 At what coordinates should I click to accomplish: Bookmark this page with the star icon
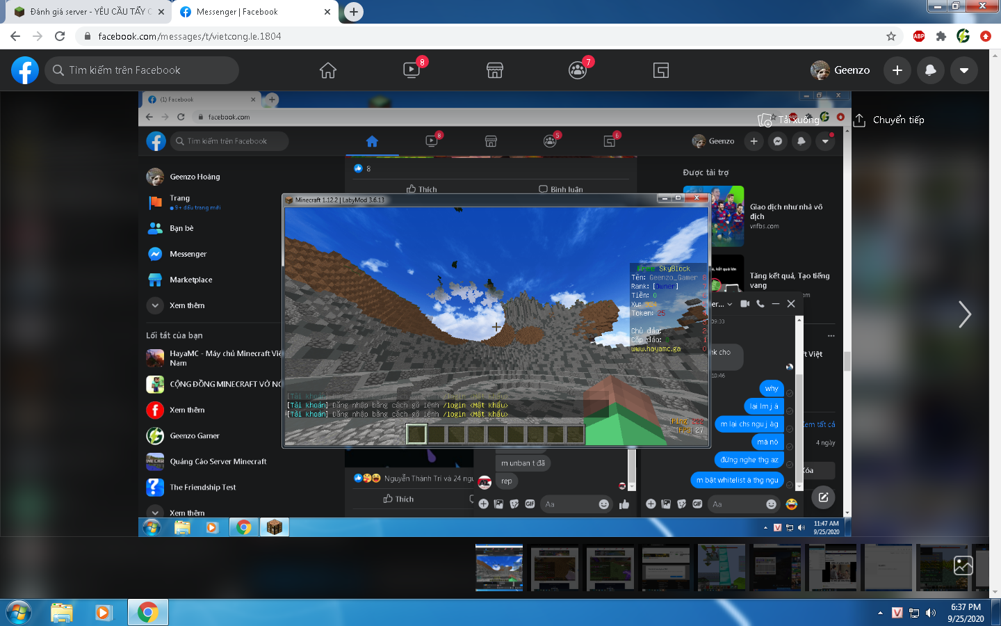pos(891,36)
